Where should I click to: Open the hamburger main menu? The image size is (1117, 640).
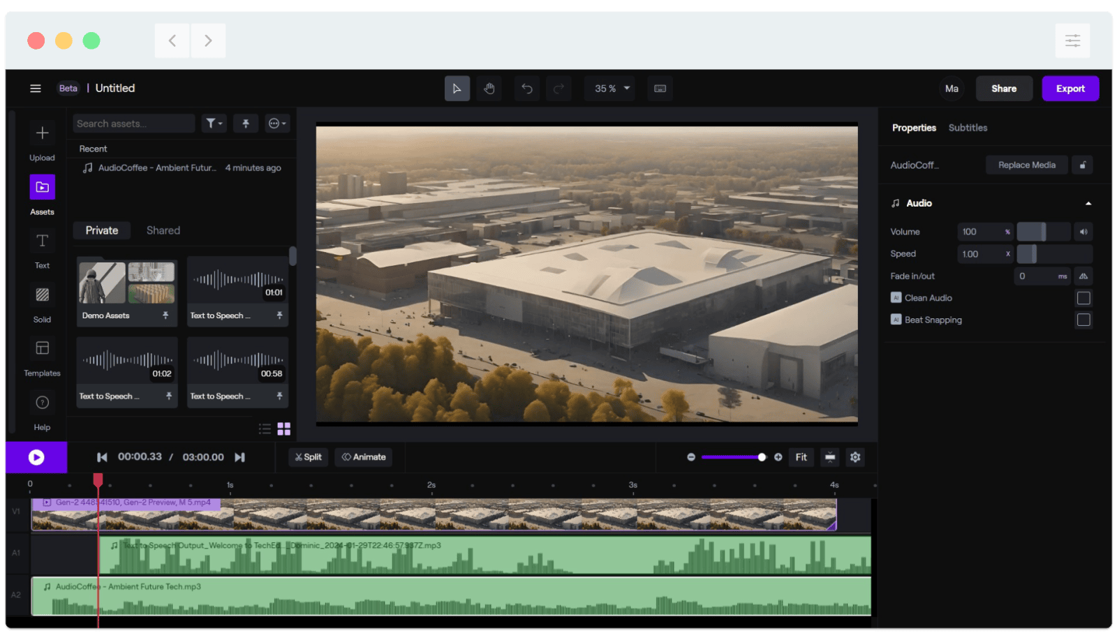pyautogui.click(x=36, y=89)
